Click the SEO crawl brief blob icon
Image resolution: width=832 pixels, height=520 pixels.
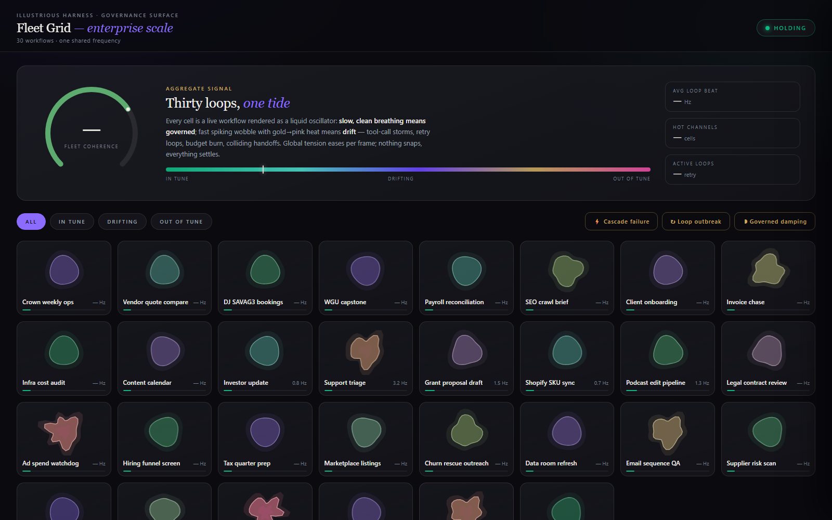[x=567, y=270]
